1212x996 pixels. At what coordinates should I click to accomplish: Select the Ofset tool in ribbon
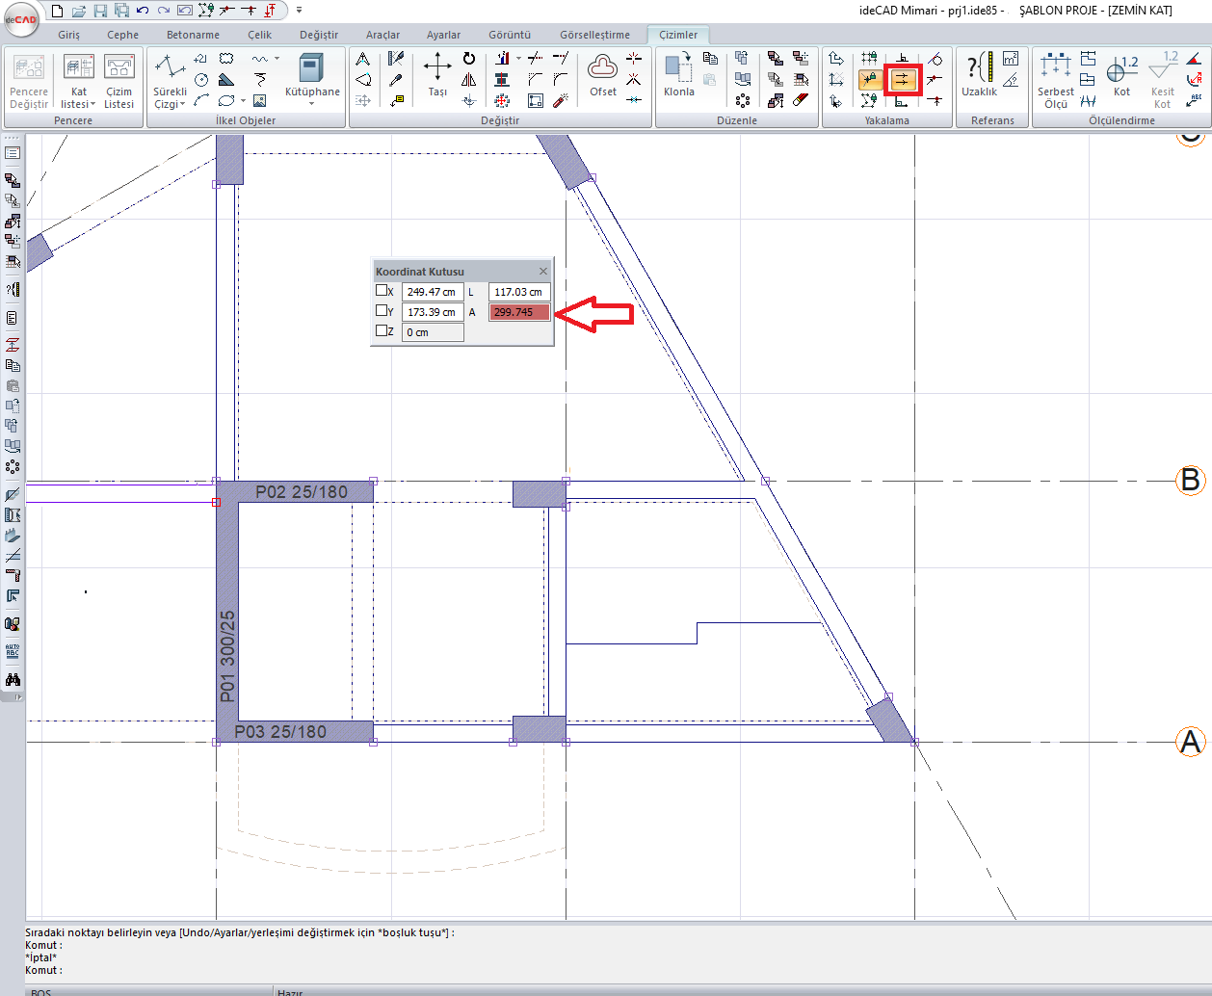click(603, 75)
